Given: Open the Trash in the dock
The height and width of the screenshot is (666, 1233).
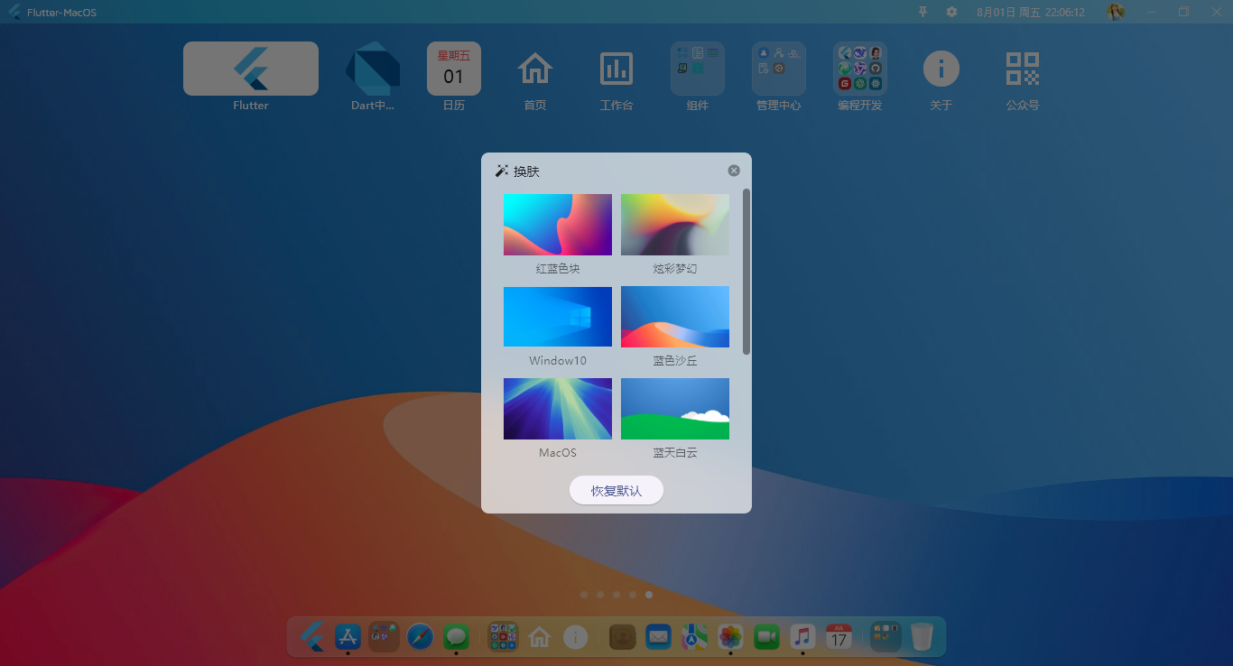Looking at the screenshot, I should pyautogui.click(x=922, y=636).
